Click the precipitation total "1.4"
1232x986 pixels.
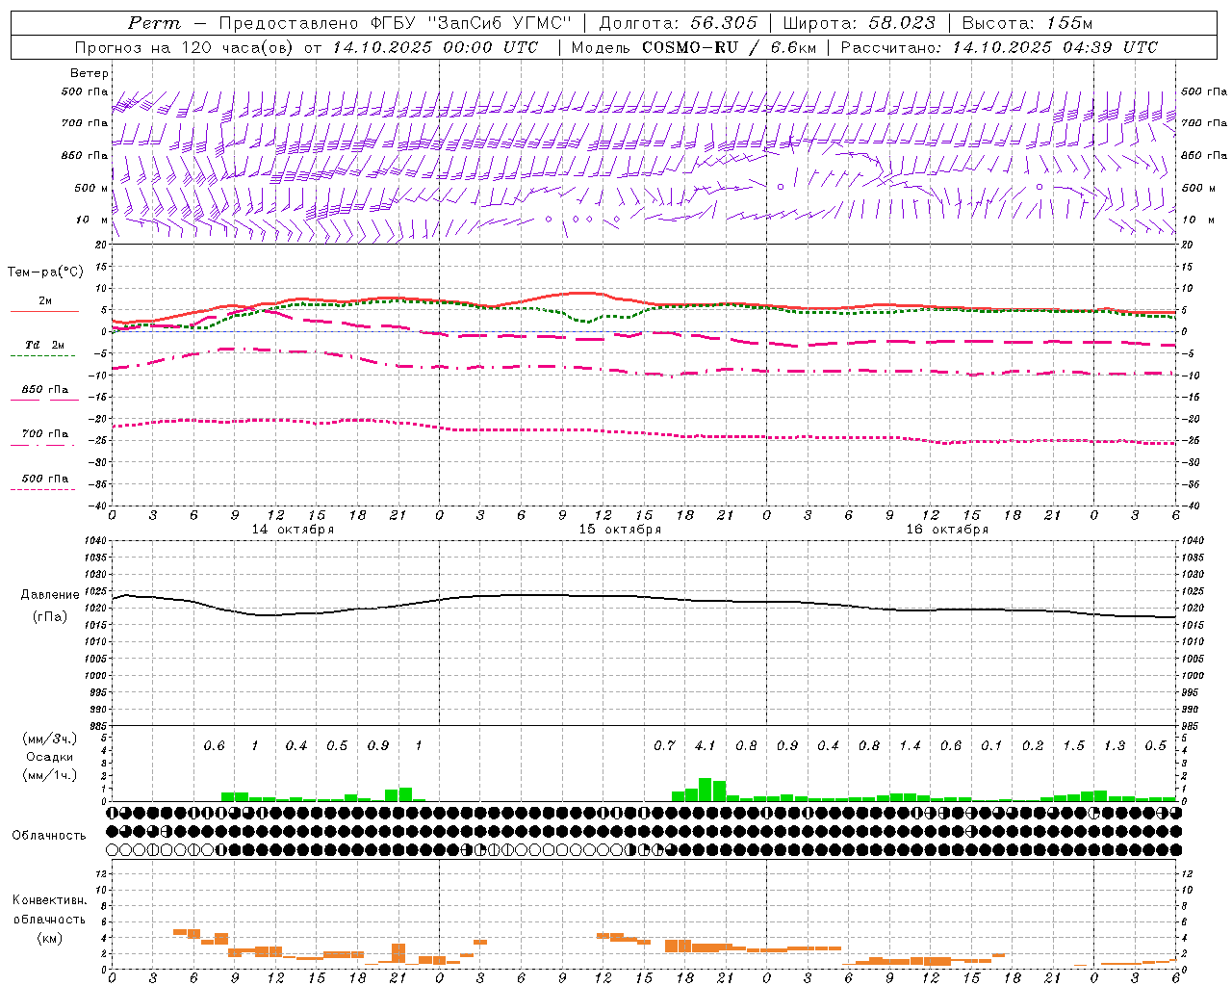(910, 745)
